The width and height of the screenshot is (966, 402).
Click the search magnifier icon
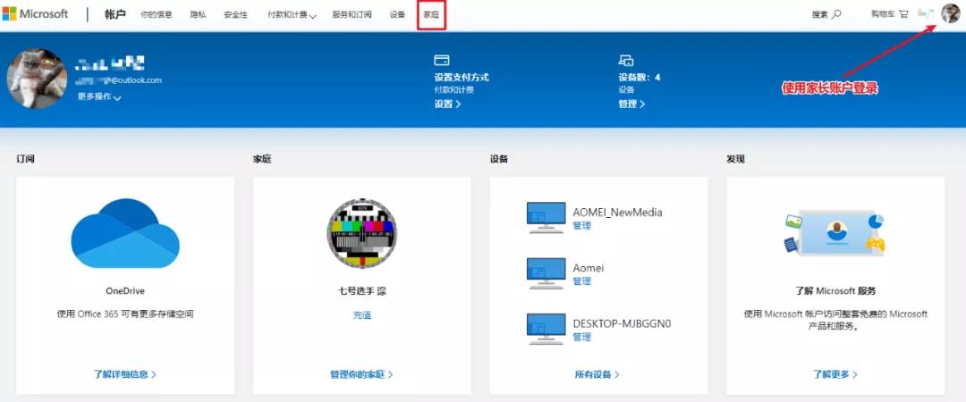coord(836,14)
